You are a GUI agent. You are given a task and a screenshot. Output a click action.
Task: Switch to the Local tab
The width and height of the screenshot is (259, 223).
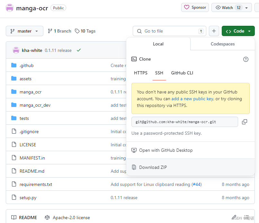click(158, 44)
